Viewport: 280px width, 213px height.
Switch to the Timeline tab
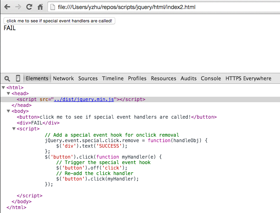click(x=113, y=78)
